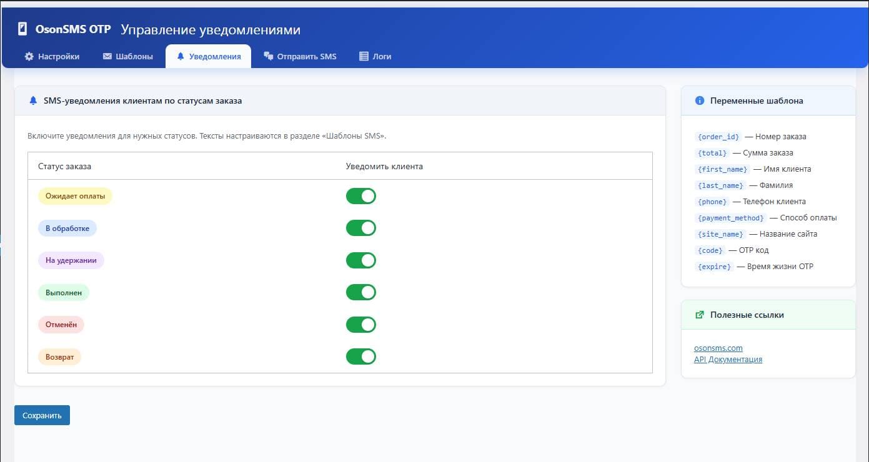Click the bell icon on Уведомления tab

(181, 56)
